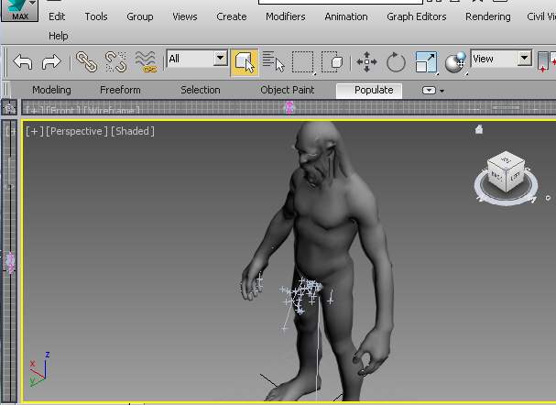Open the Help menu
The width and height of the screenshot is (556, 405).
(x=58, y=36)
